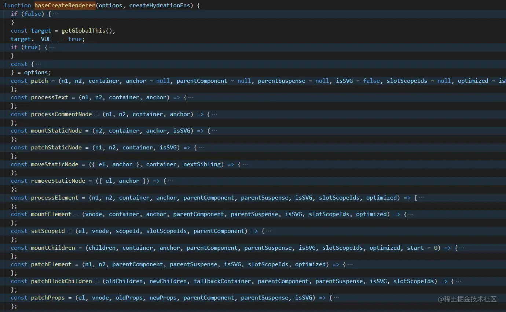The image size is (506, 312).
Task: Click the patchStaticNode identifier
Action: click(x=56, y=148)
